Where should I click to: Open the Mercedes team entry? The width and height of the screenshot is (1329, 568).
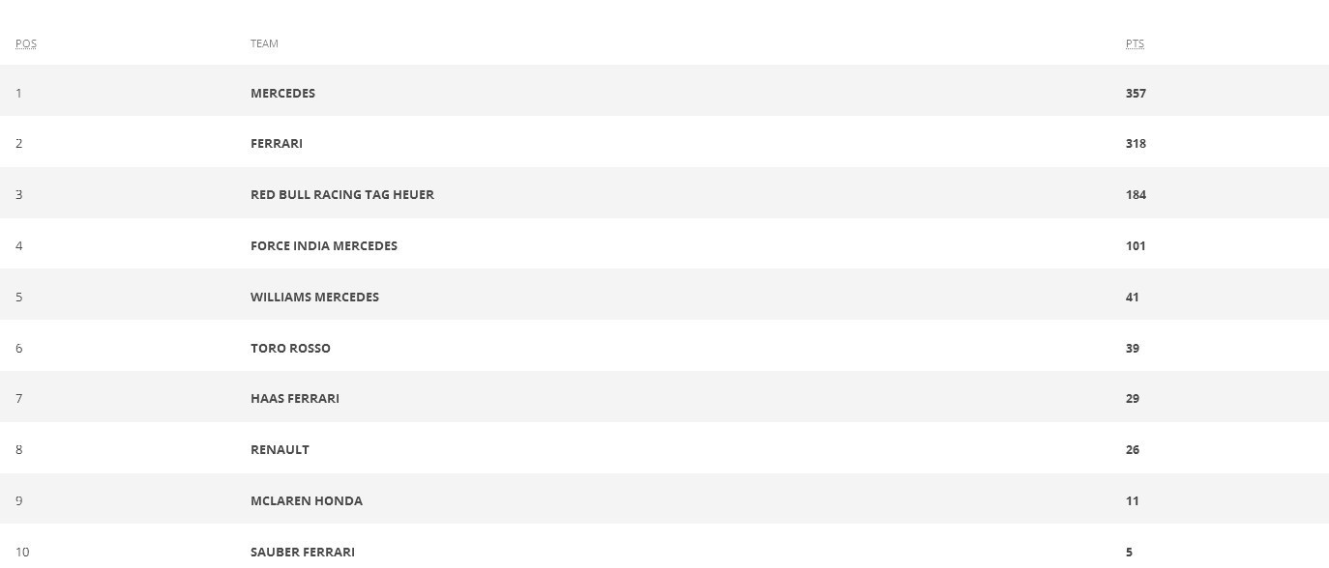282,93
